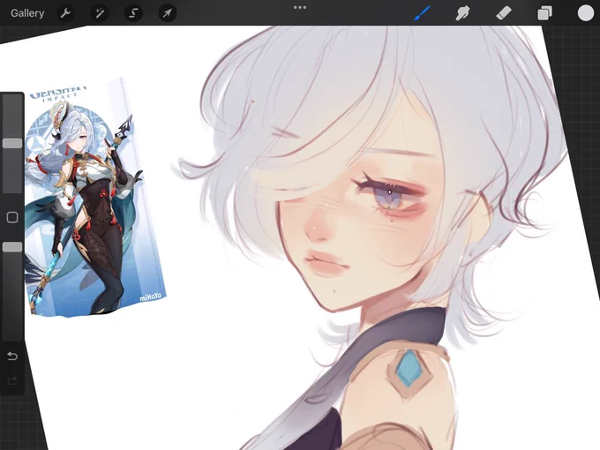Open the active color picker circle

(x=586, y=13)
